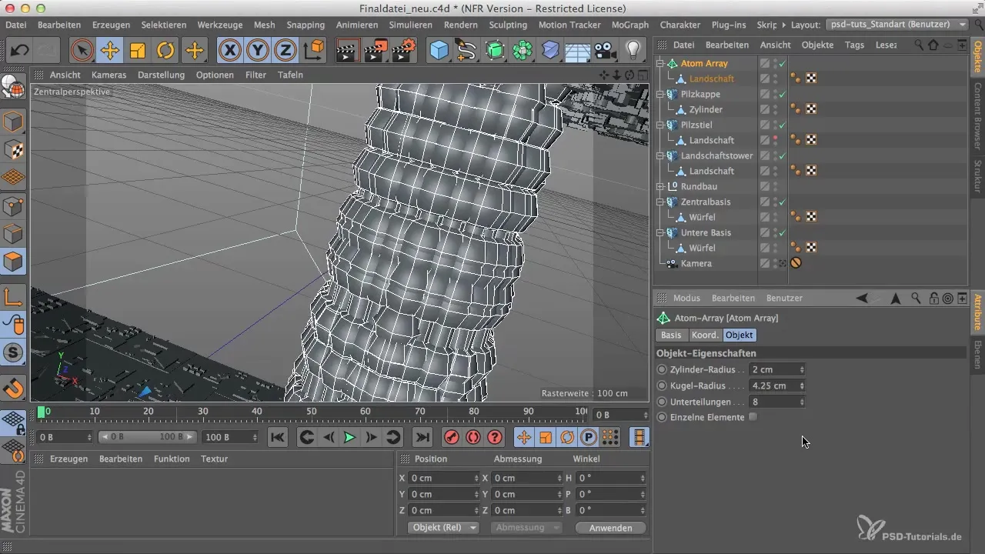Play the animation forward
Screen dimensions: 985x554
349,437
